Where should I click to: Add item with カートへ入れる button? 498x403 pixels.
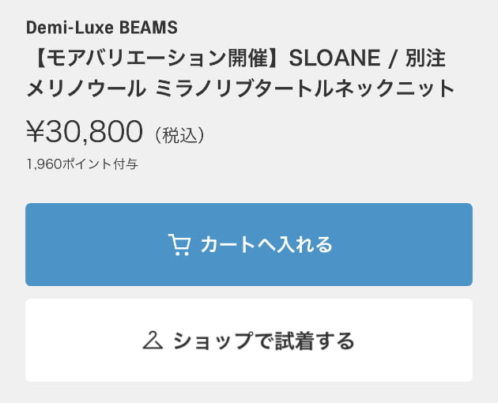(249, 244)
